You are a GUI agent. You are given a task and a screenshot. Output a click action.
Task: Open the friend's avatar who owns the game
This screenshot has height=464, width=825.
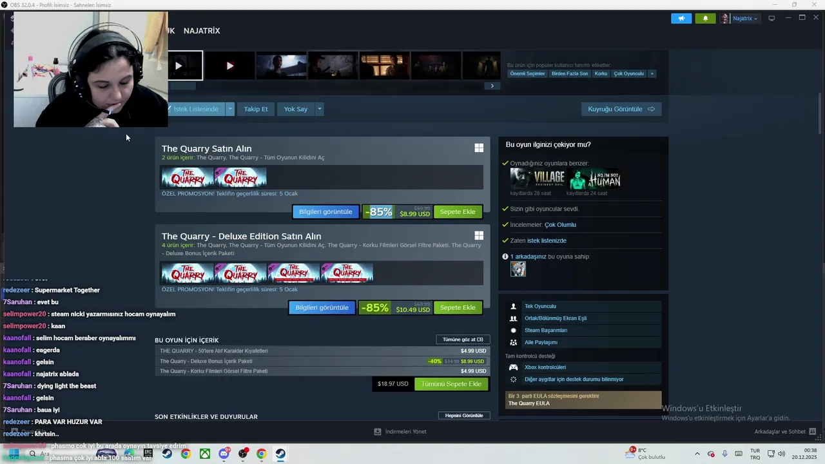click(x=518, y=269)
